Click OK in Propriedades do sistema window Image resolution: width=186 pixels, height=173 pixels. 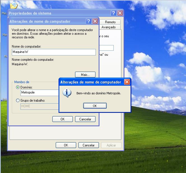(x=66, y=145)
